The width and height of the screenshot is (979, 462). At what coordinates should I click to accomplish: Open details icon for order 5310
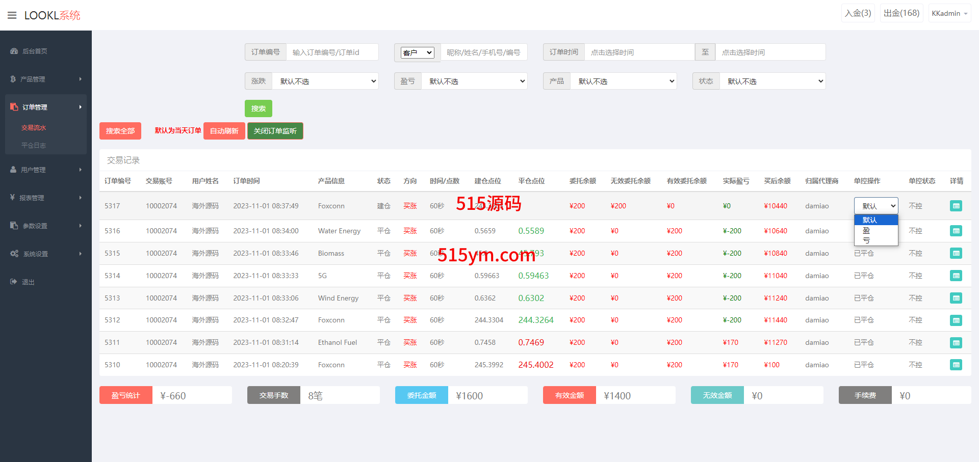coord(956,365)
